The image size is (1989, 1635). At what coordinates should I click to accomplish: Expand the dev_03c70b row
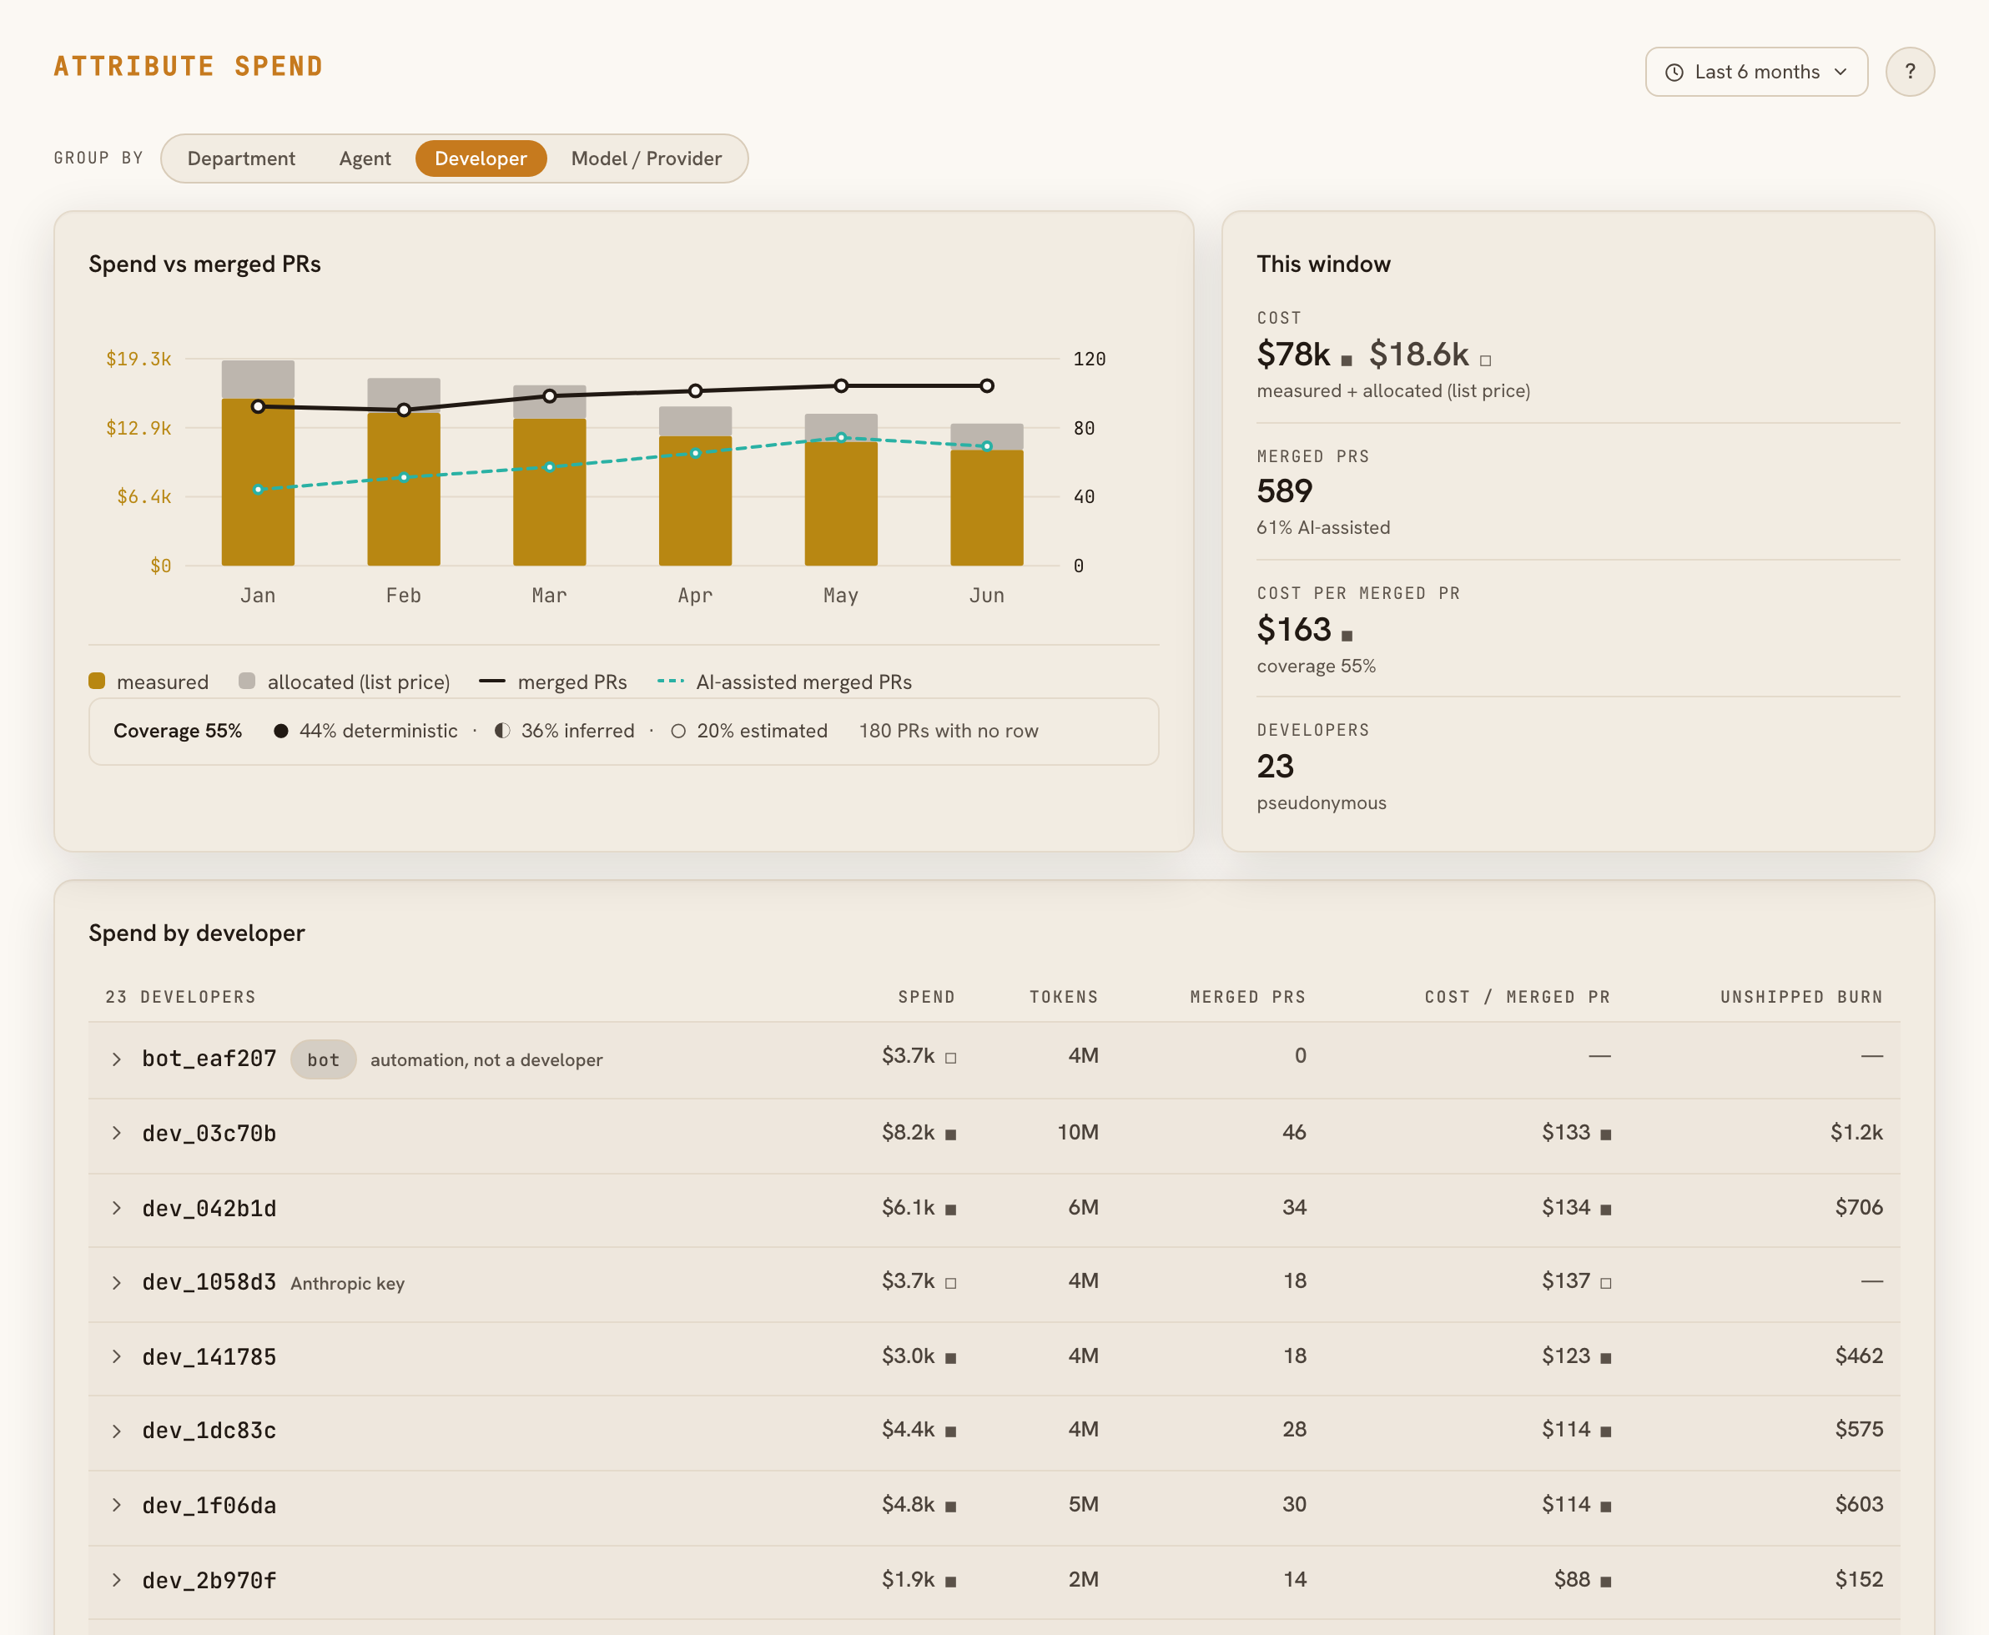tap(116, 1133)
